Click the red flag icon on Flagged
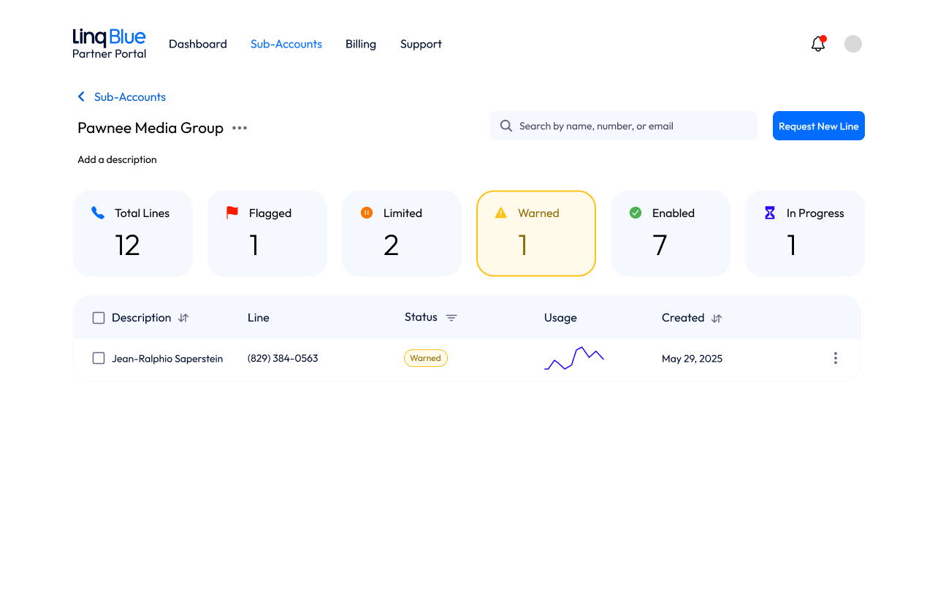 232,213
